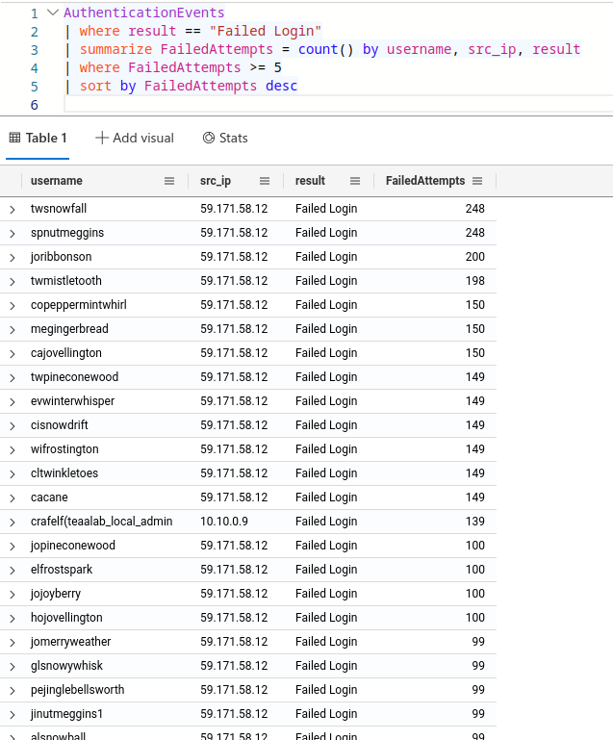Image resolution: width=613 pixels, height=740 pixels.
Task: Sort by the username column header
Action: pos(57,181)
